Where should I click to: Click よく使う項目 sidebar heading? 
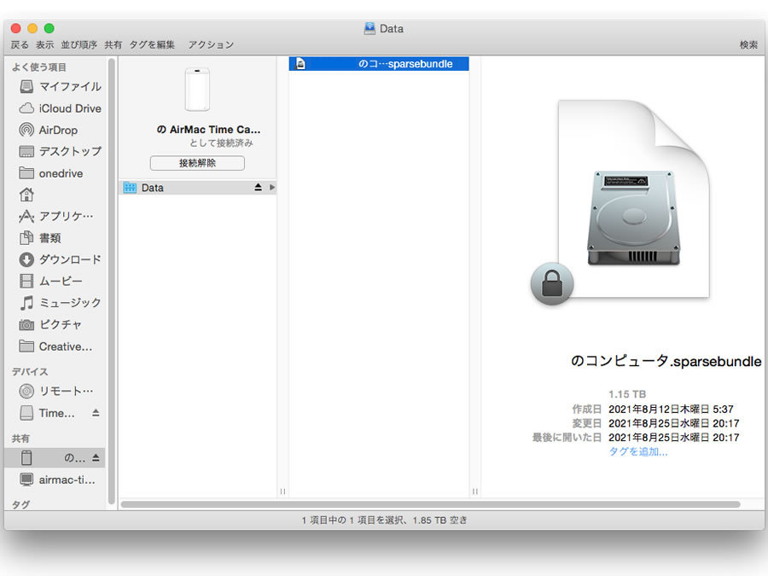pyautogui.click(x=39, y=67)
